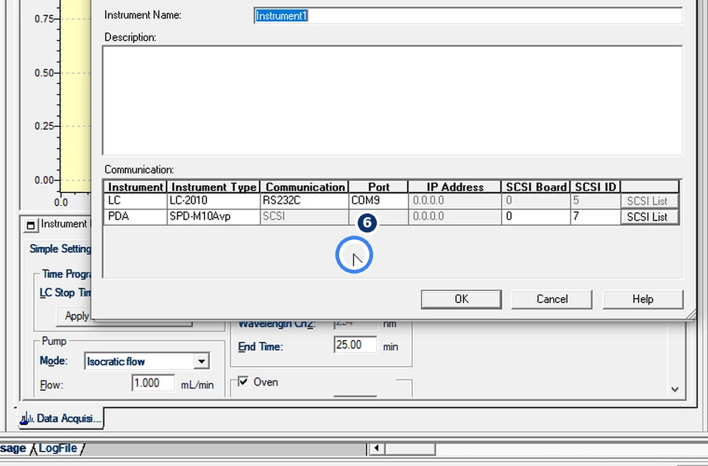Cancel the instrument configuration dialog
This screenshot has height=466, width=708.
(x=551, y=299)
